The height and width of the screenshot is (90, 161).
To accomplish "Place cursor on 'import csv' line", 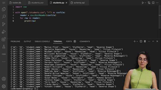I will click(21, 7).
